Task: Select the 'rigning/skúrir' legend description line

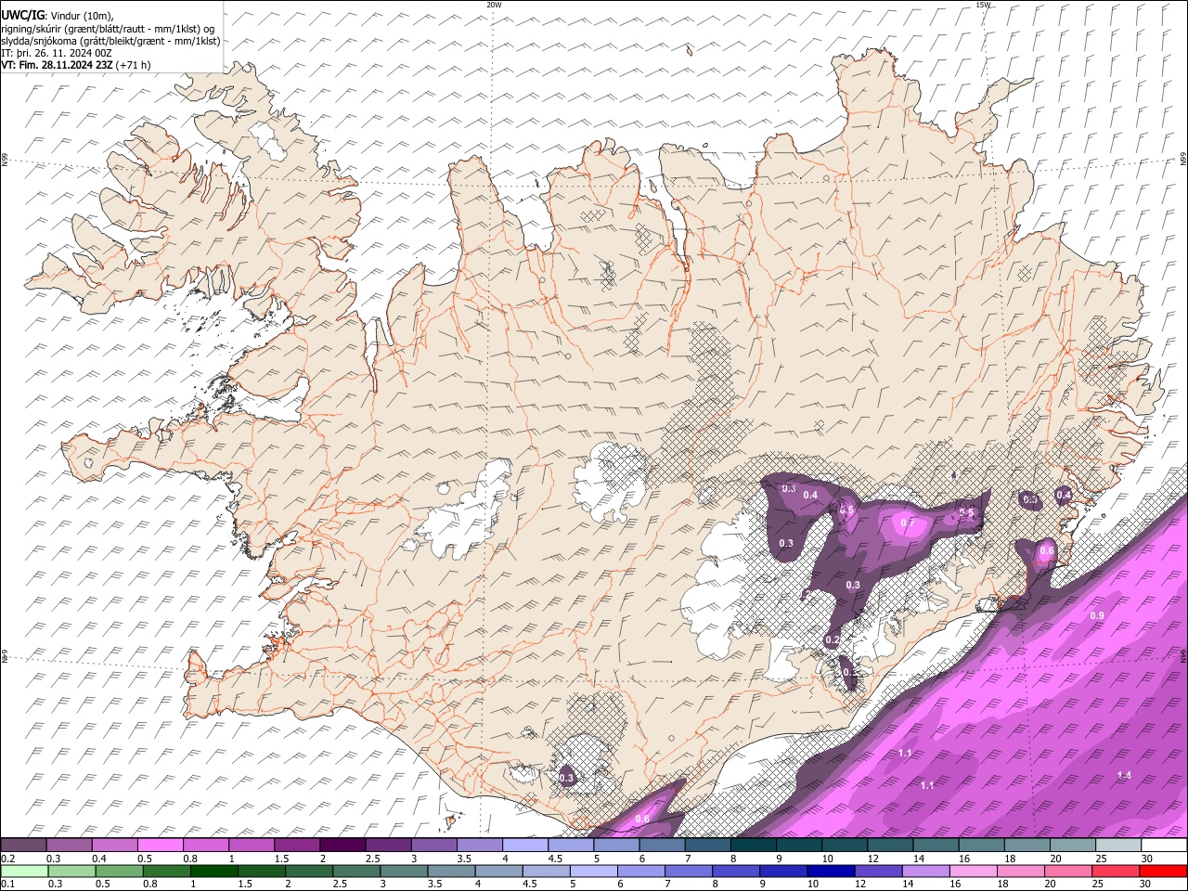Action: point(108,28)
